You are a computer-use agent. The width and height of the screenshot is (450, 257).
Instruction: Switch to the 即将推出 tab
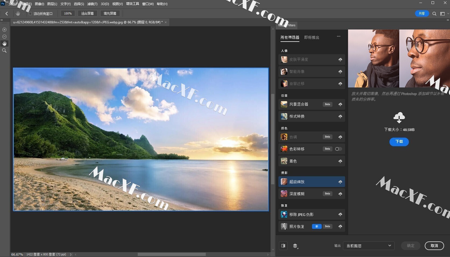312,38
